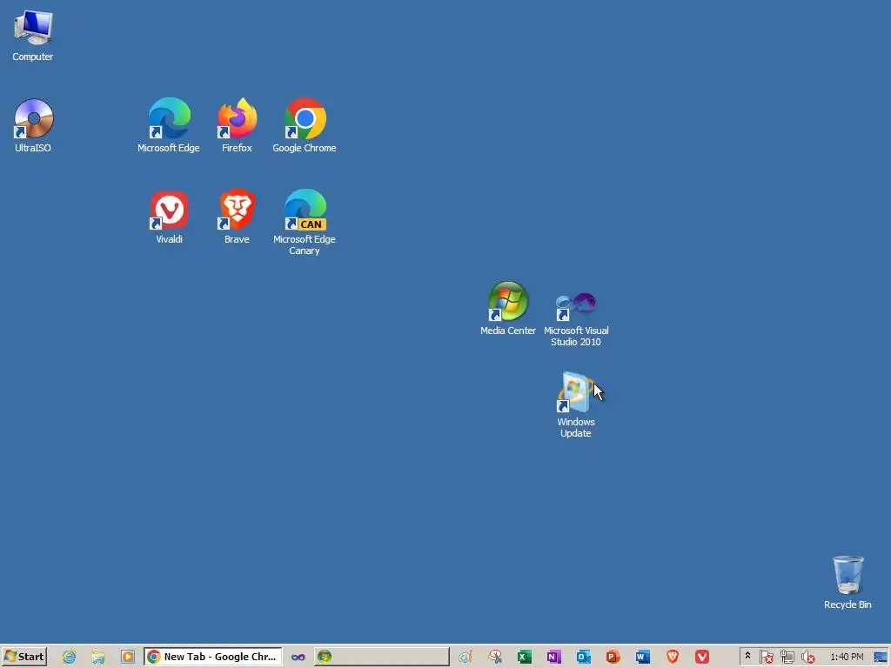Viewport: 891px width, 668px height.
Task: Show hidden system tray icons
Action: coord(747,657)
